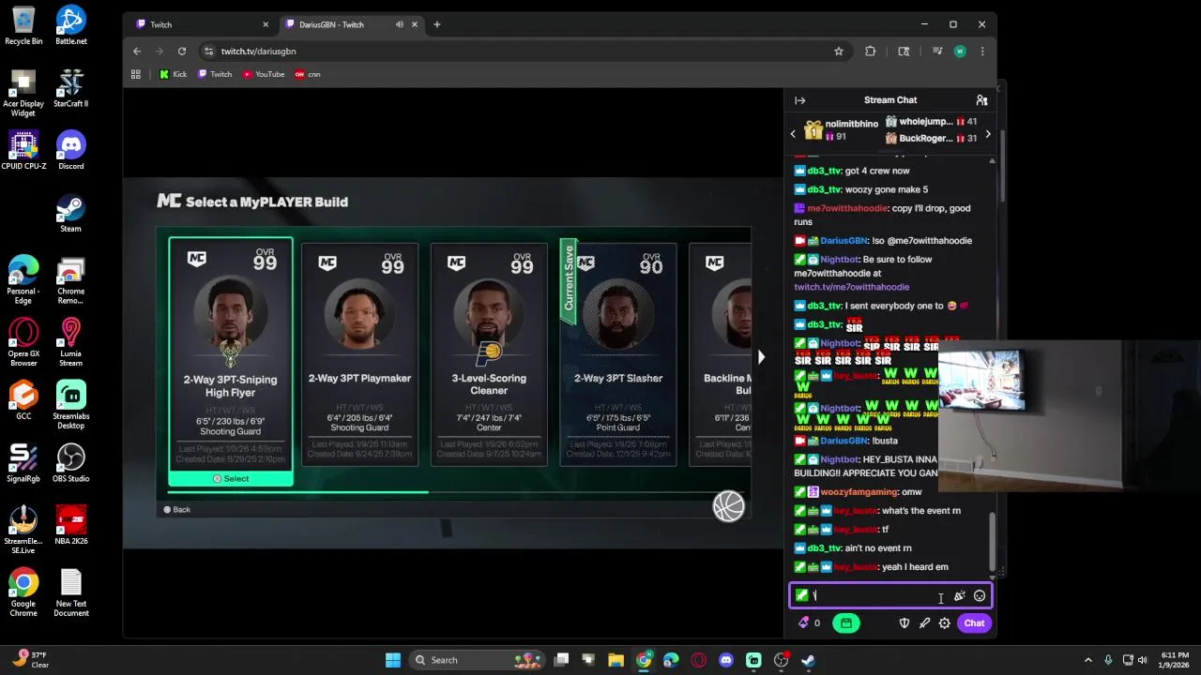Click the taskbar Search box
The height and width of the screenshot is (675, 1201).
(x=479, y=660)
